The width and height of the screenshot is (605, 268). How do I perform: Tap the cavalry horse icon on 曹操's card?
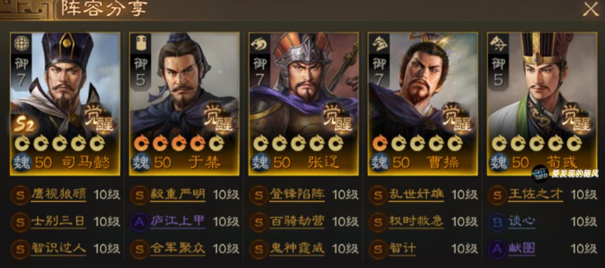tap(379, 44)
